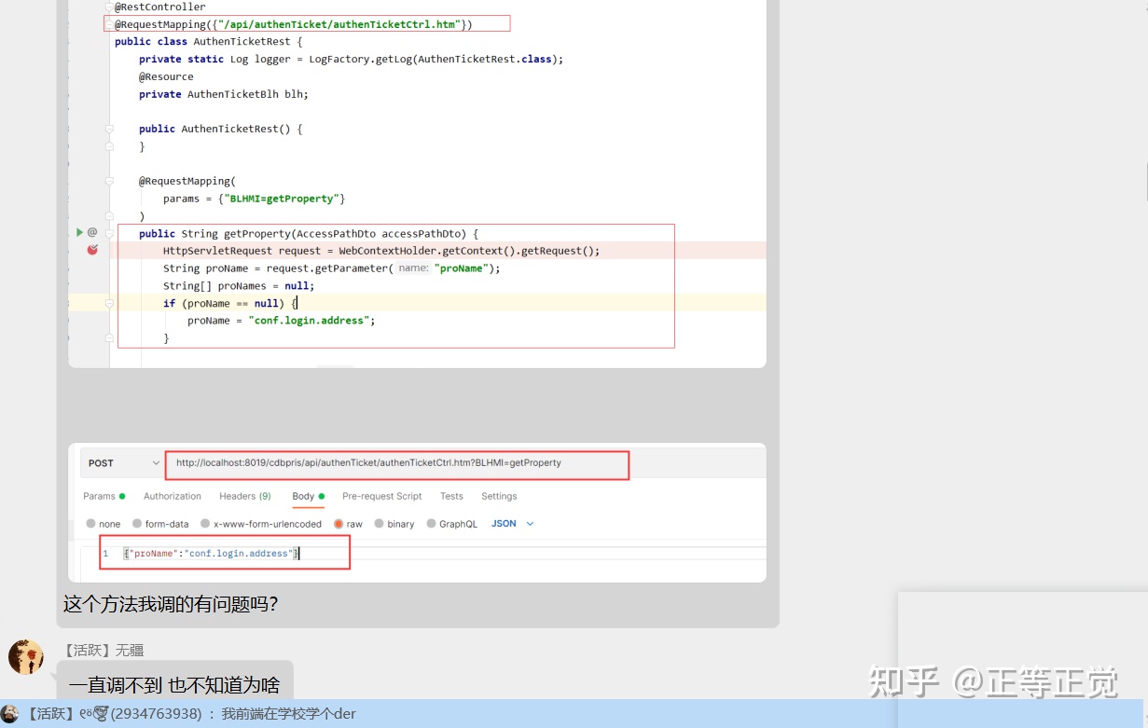This screenshot has height=728, width=1148.
Task: Click the green request indicator beside Params
Action: (x=120, y=496)
